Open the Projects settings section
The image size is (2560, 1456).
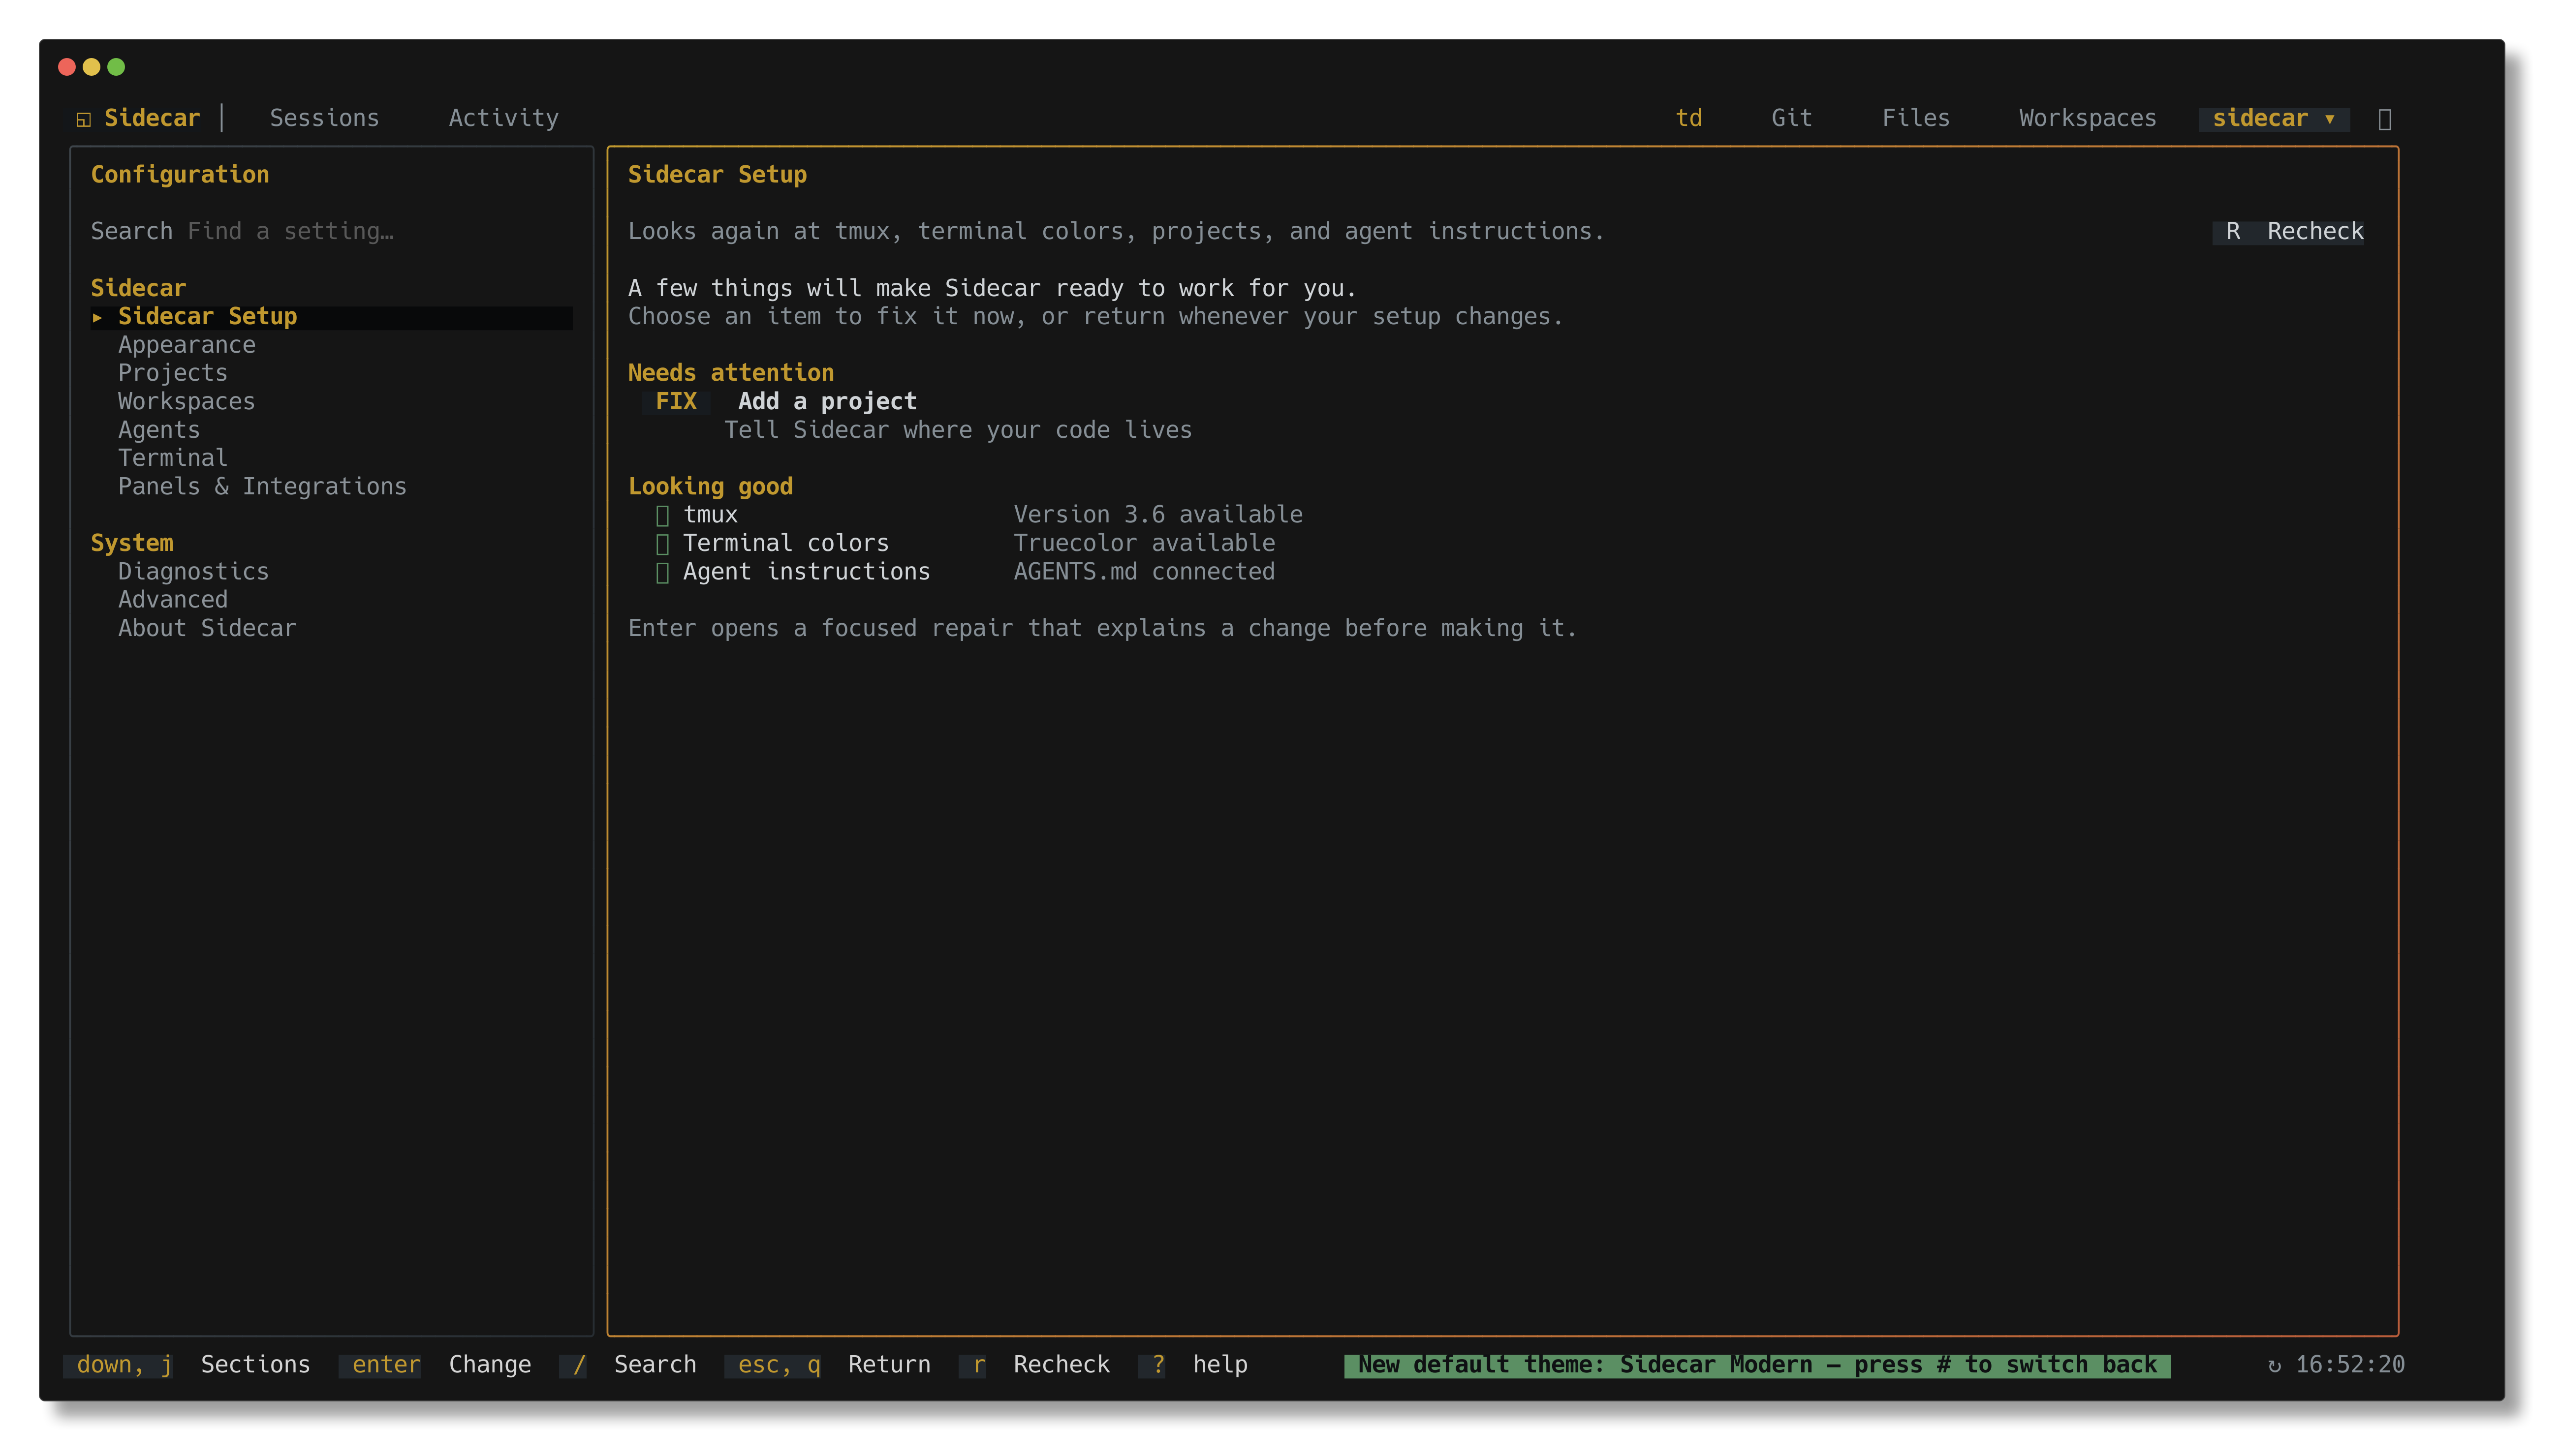coord(173,373)
